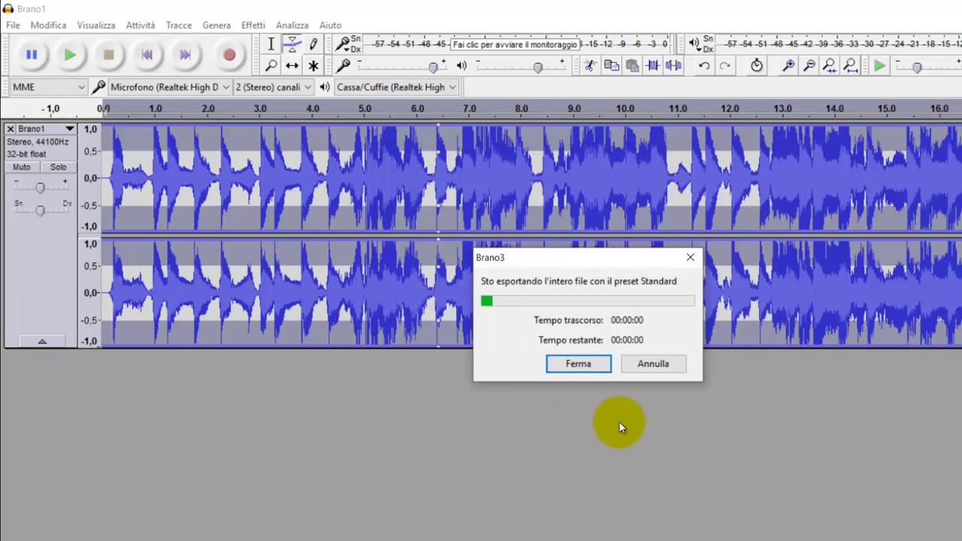Open the Attività menu
962x541 pixels.
[141, 25]
